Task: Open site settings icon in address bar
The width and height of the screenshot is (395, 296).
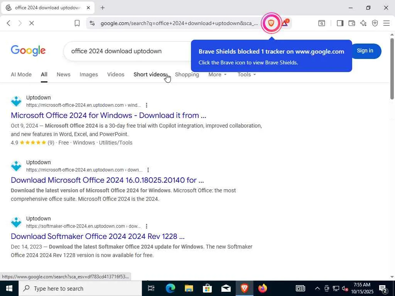Action: [92, 24]
